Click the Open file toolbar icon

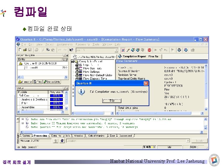25,50
